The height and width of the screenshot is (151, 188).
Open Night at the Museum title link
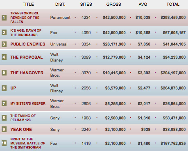tap(27, 143)
